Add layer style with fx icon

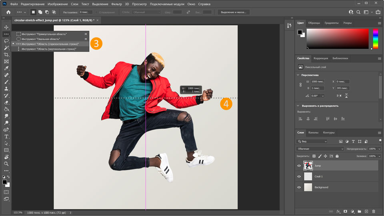(x=338, y=211)
